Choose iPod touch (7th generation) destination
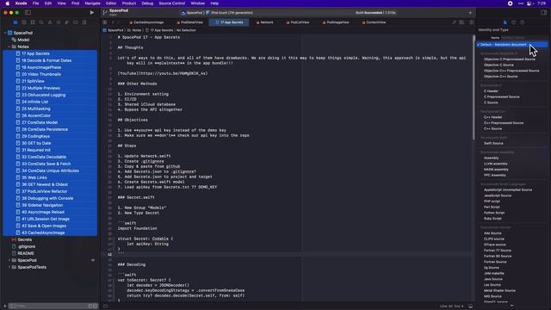 230,13
